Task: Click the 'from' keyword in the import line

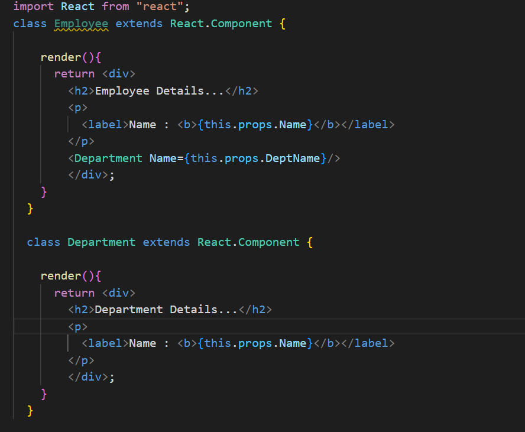Action: 115,7
